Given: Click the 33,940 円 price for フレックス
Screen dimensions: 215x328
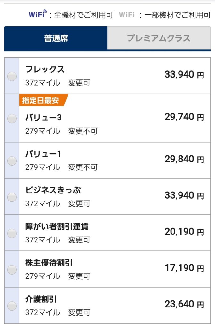Looking at the screenshot, I should coord(184,74).
